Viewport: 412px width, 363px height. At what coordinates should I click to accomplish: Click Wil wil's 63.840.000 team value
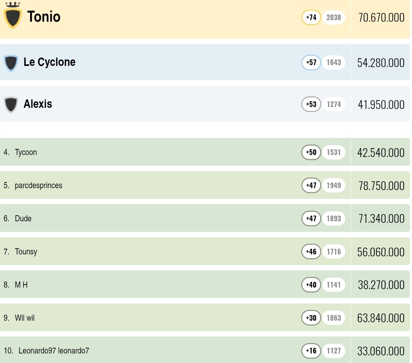[x=381, y=318]
